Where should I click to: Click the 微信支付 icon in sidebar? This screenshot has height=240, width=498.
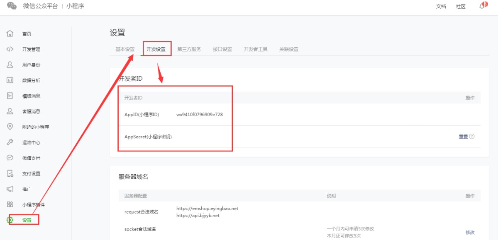coord(10,158)
